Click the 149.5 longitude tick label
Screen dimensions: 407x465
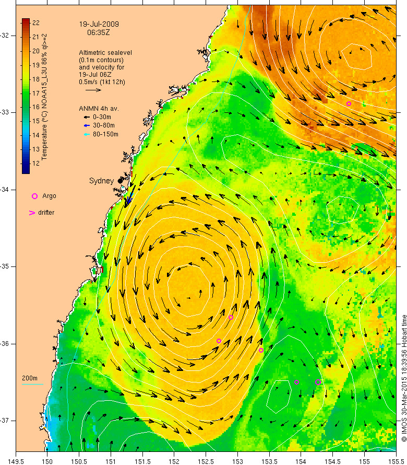click(16, 461)
